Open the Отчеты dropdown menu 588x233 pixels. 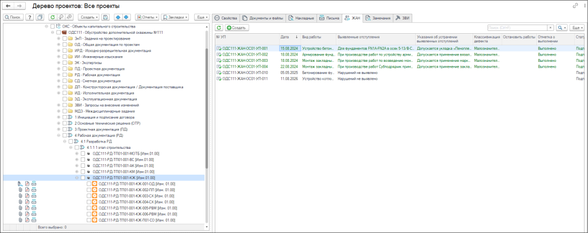coord(146,17)
